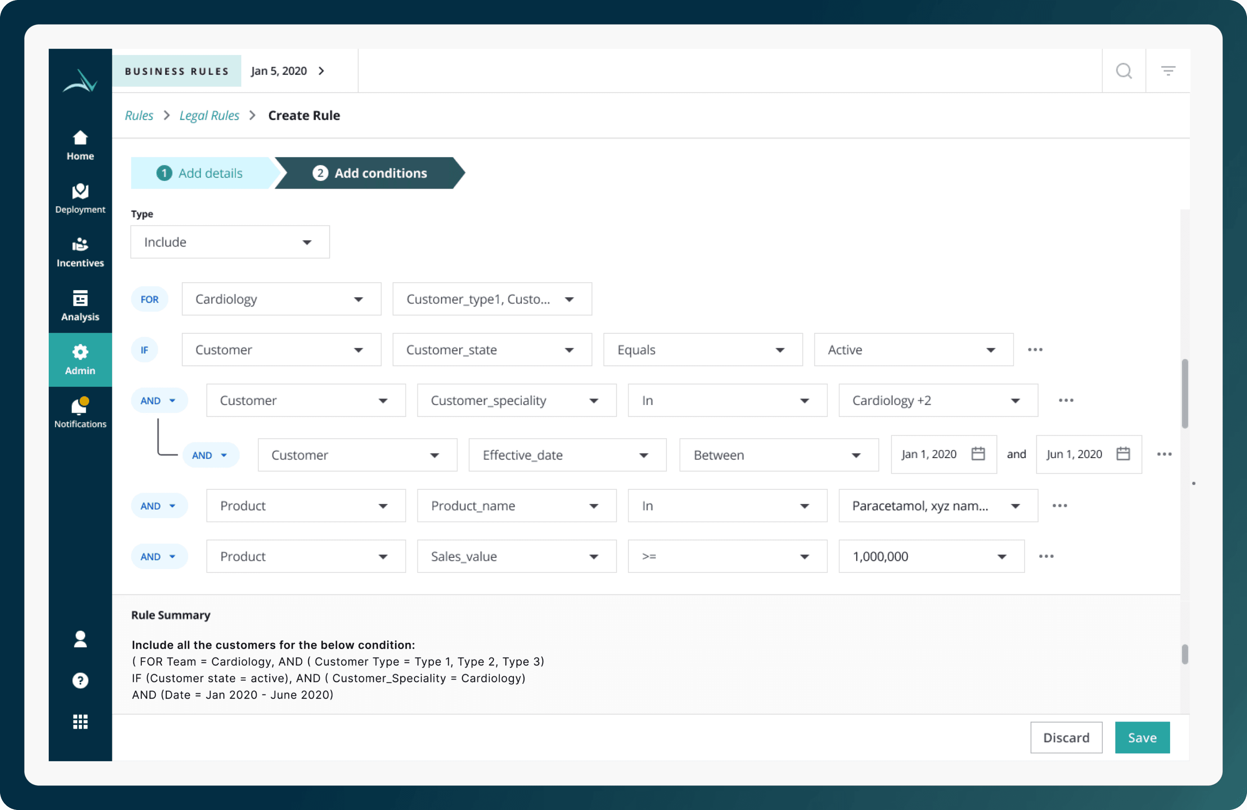Screen dimensions: 1247x810
Task: Toggle AND operator on Sales_value row
Action: [x=159, y=557]
